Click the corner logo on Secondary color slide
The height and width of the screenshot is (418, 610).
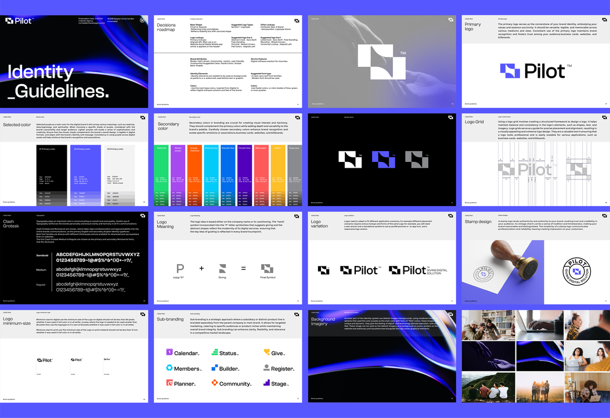(x=297, y=117)
